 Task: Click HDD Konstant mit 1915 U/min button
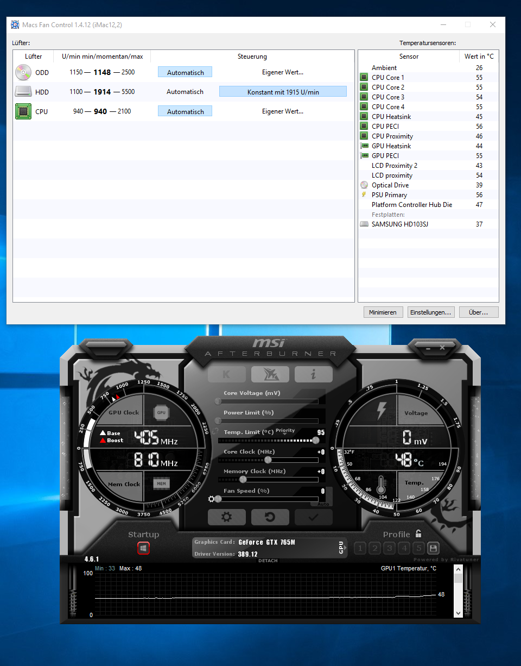click(283, 92)
